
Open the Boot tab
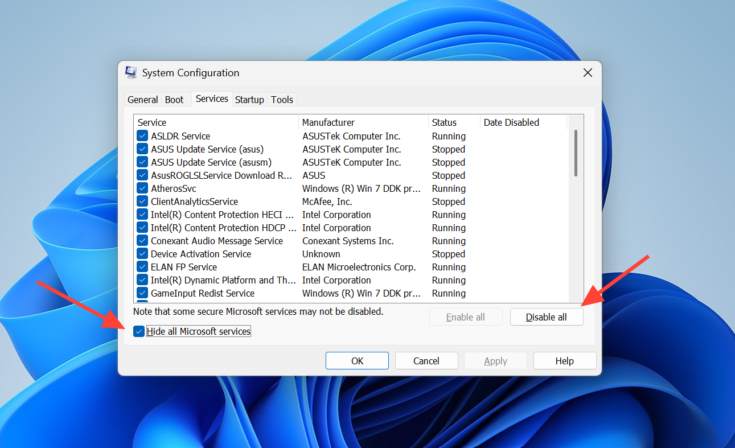click(x=174, y=100)
